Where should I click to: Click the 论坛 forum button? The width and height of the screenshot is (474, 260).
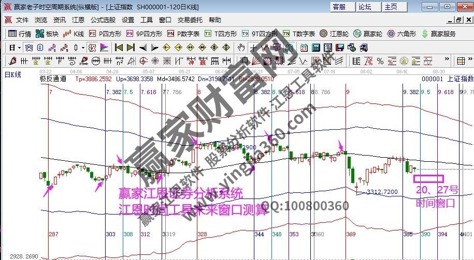click(x=365, y=7)
